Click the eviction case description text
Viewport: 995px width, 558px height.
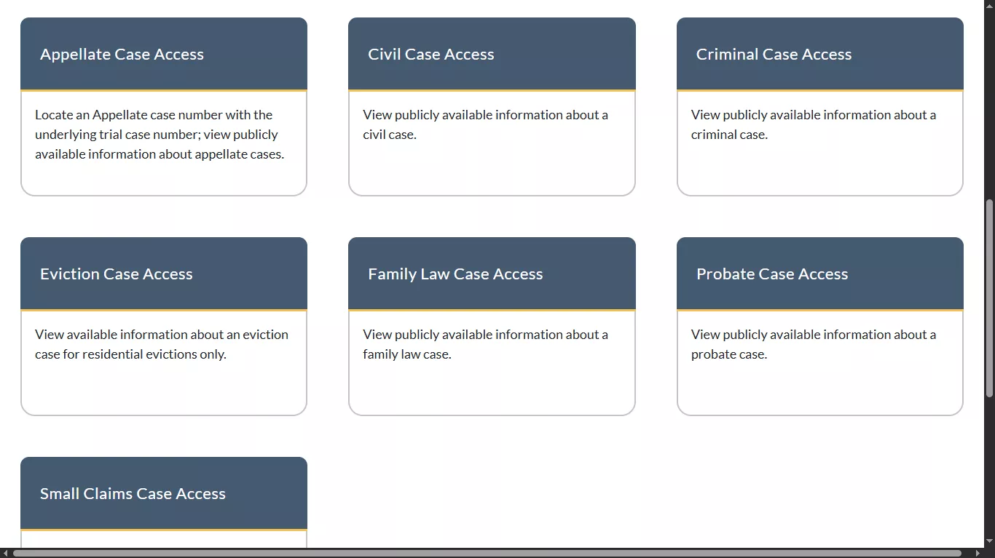[x=161, y=344]
